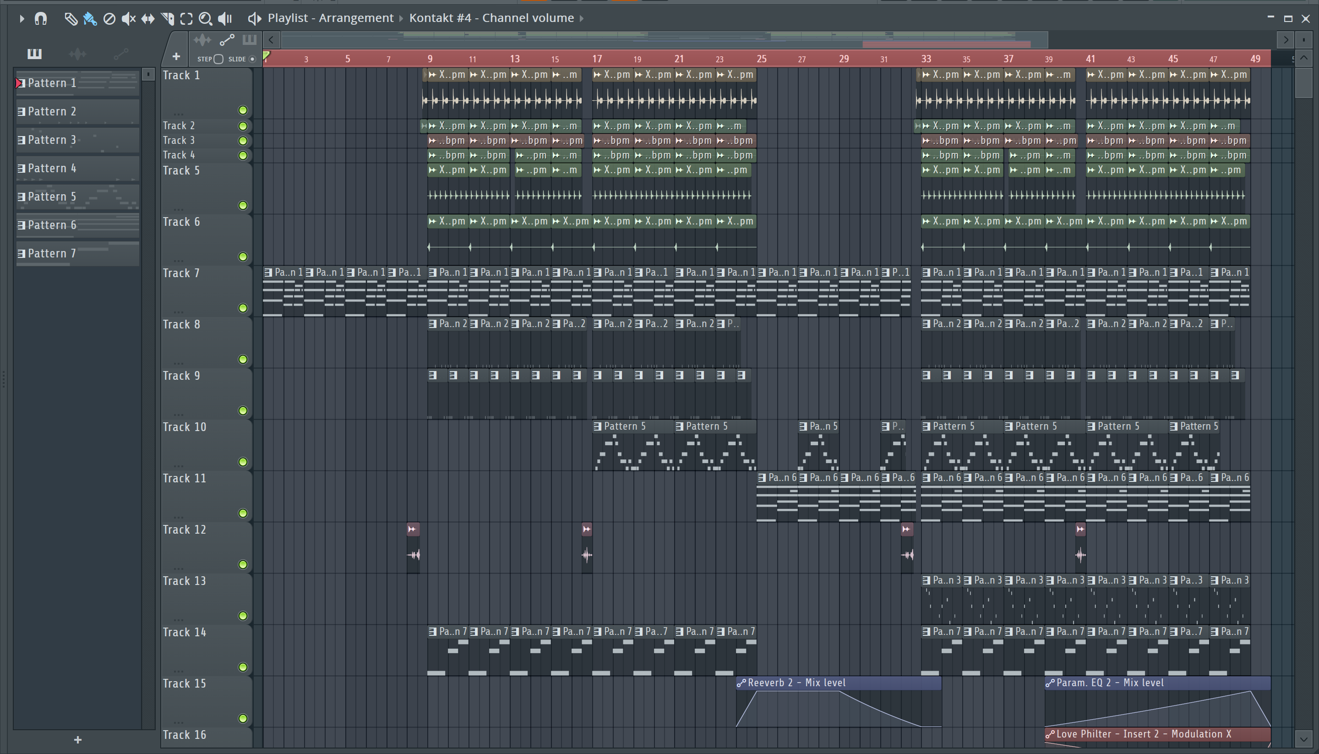Select the Mute tool
This screenshot has width=1319, height=754.
pos(128,19)
